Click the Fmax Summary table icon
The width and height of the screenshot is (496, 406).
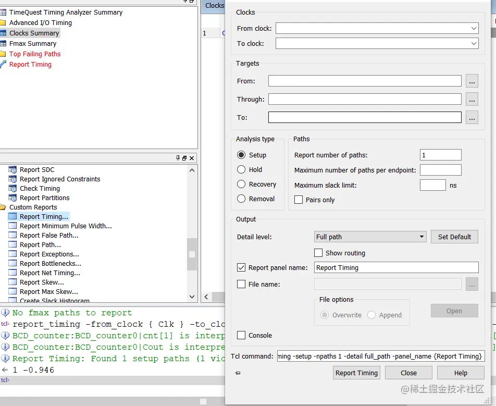[x=3, y=44]
